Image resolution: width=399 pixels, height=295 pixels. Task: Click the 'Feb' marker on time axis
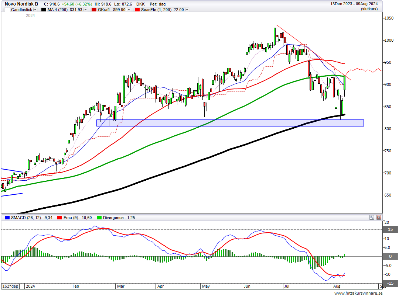[76, 286]
